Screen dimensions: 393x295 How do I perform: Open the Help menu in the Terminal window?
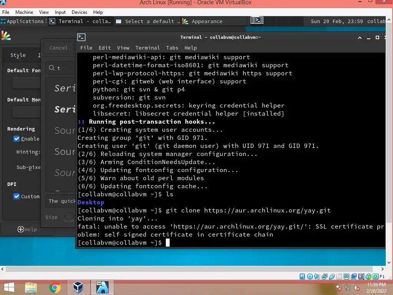tap(190, 48)
